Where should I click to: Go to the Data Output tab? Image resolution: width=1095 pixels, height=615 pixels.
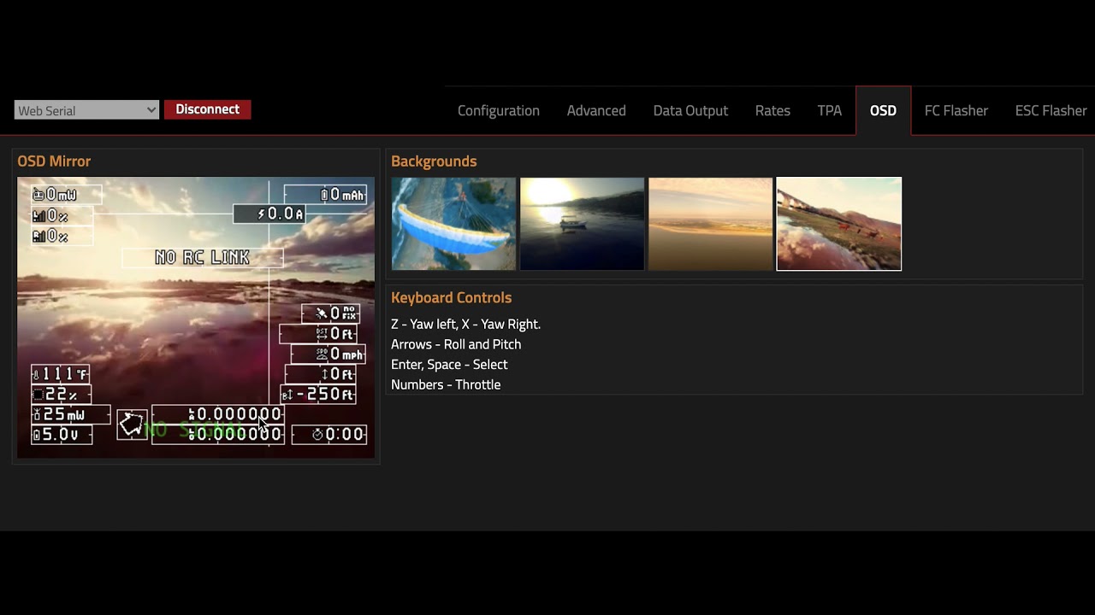pos(690,110)
